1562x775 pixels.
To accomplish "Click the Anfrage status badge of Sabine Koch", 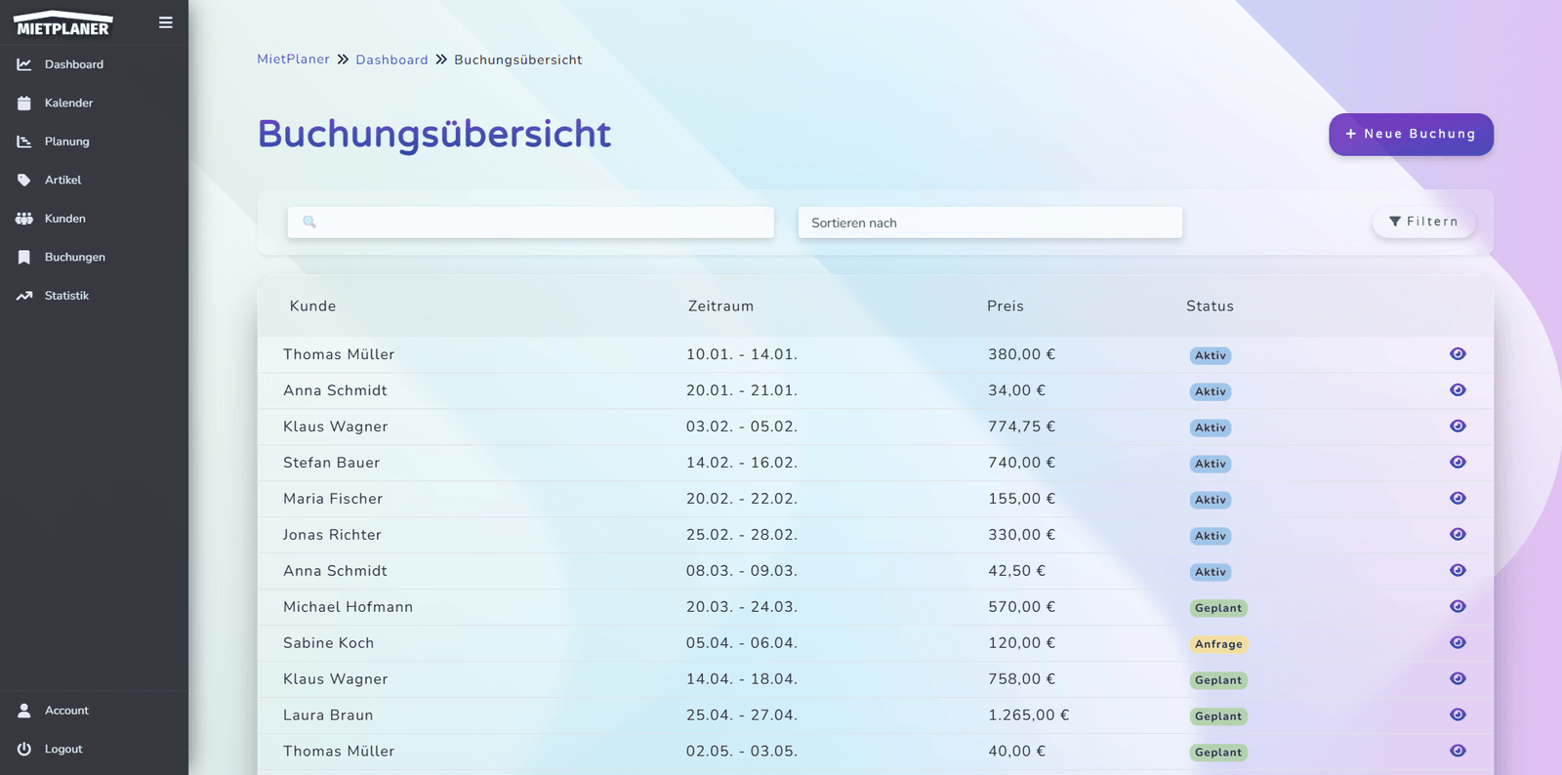I will [1218, 644].
